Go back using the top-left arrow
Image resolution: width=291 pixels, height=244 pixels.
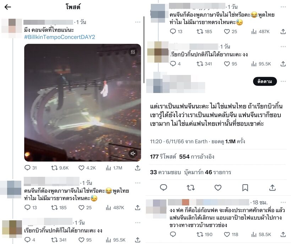coord(8,7)
